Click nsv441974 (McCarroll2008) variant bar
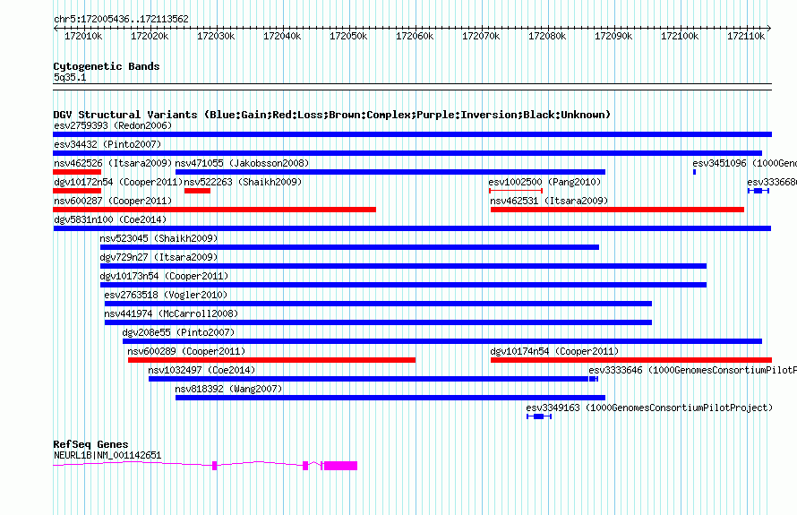797x515 pixels. [378, 322]
